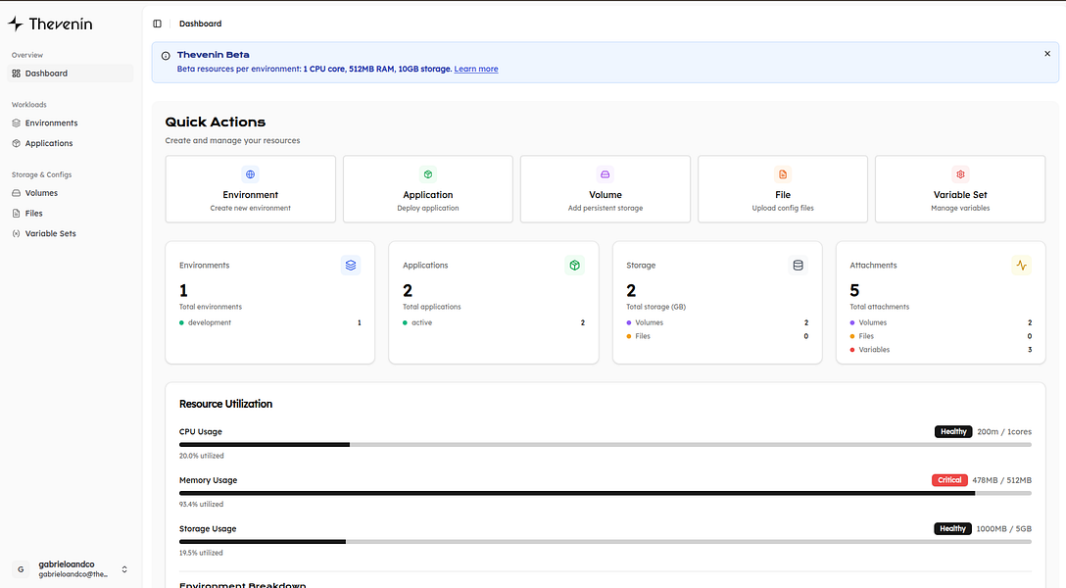Open Variable Sets in the sidebar

[70, 234]
